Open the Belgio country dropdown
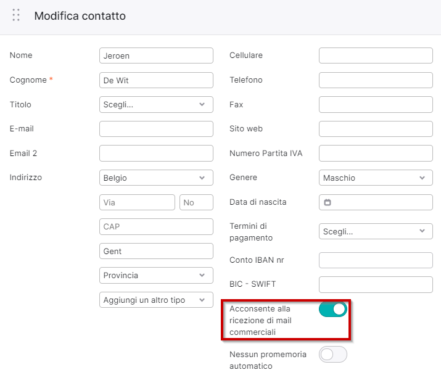Screen dimensions: 441x383 pyautogui.click(x=156, y=178)
